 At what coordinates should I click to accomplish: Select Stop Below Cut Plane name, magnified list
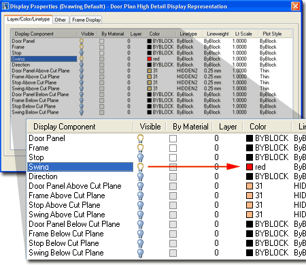click(x=64, y=243)
